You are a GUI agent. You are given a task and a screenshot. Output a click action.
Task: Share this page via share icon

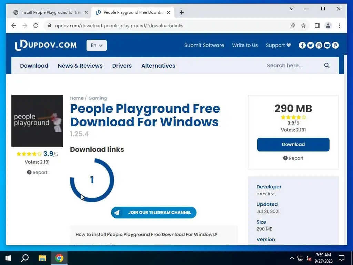click(x=292, y=26)
